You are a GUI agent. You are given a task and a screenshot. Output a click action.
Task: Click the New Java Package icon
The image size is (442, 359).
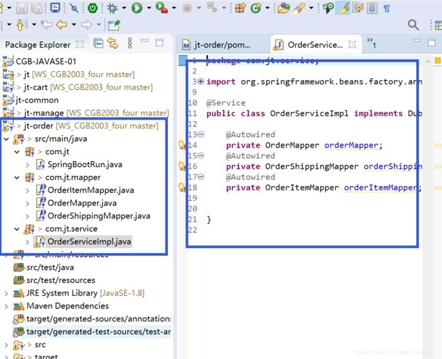pyautogui.click(x=240, y=8)
